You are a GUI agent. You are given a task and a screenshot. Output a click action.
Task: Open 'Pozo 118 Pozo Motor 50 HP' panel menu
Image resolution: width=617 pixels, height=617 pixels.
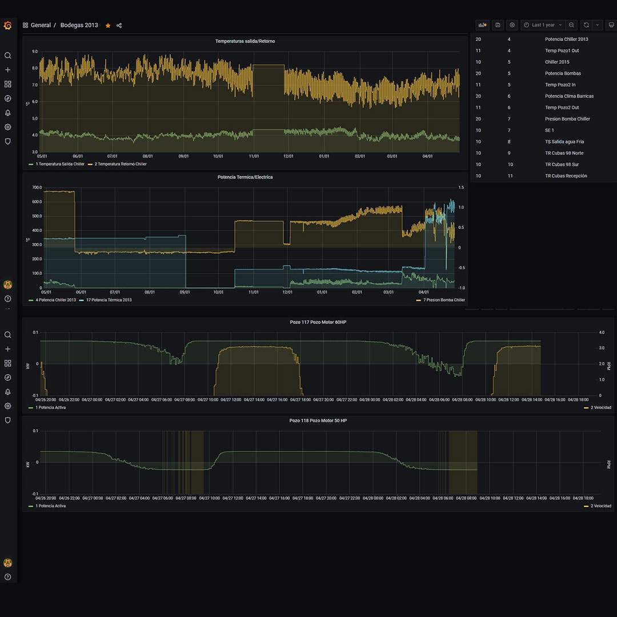tap(318, 420)
